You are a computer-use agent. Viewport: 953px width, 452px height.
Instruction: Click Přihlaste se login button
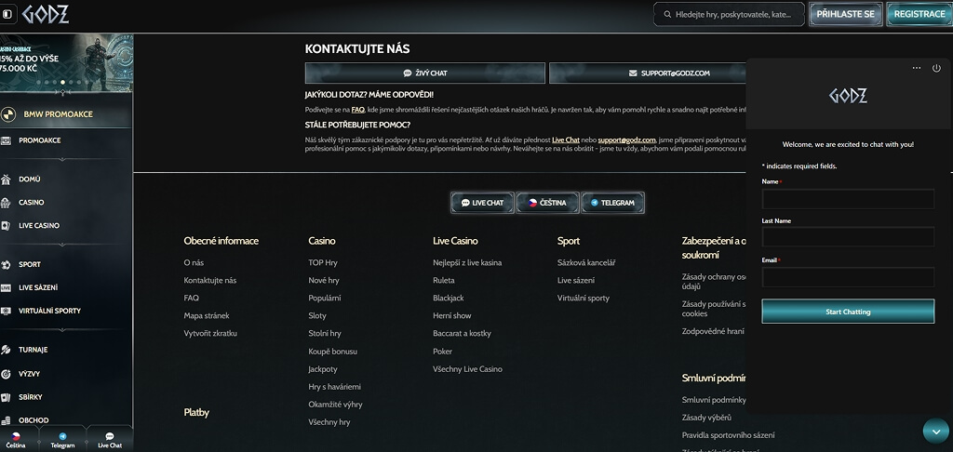click(x=845, y=14)
